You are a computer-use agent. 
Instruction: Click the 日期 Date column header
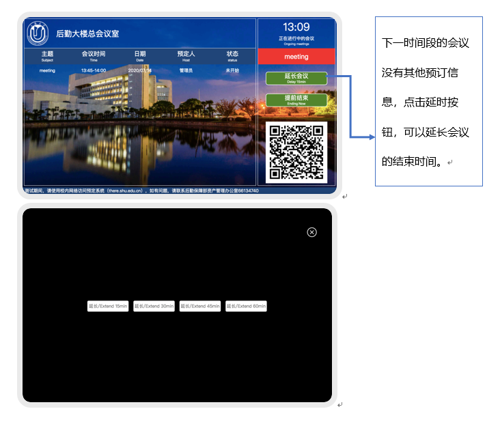click(140, 56)
